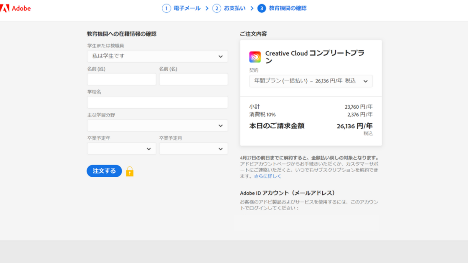
Task: Open the 卒業予定月 dropdown
Action: point(193,148)
